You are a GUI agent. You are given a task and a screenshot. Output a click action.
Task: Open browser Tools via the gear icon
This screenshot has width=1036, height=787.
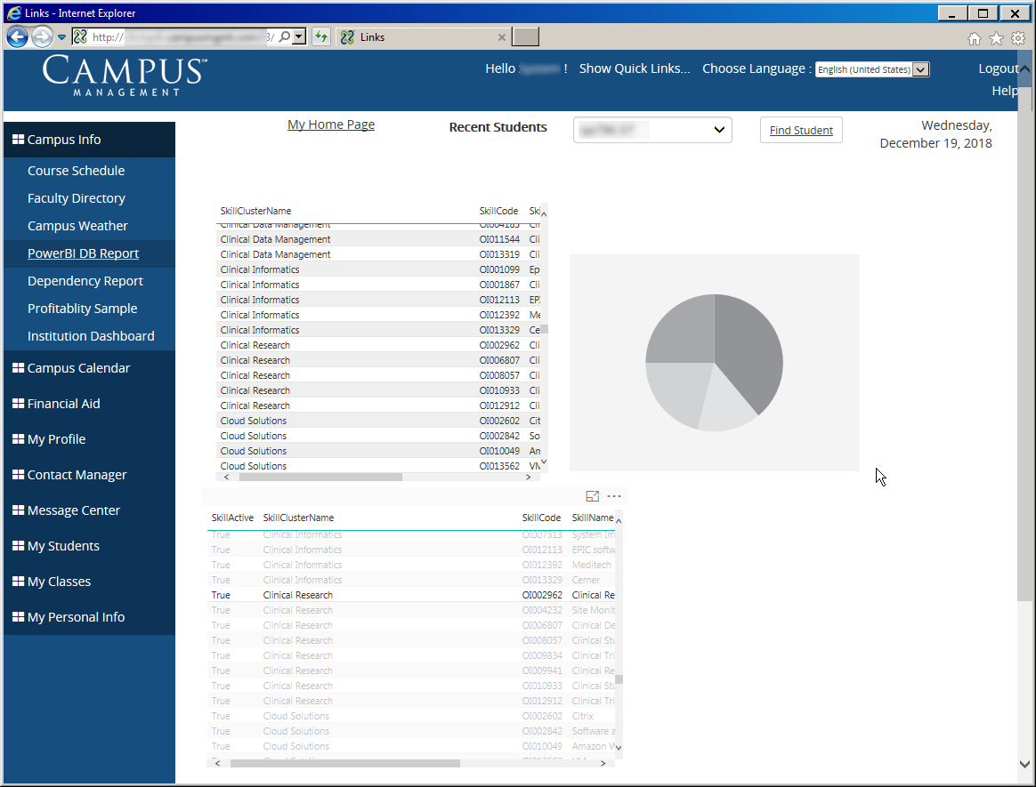[x=1017, y=38]
